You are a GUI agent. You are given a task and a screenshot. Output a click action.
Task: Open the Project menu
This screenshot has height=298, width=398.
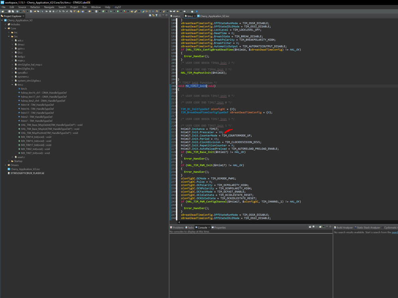74,7
